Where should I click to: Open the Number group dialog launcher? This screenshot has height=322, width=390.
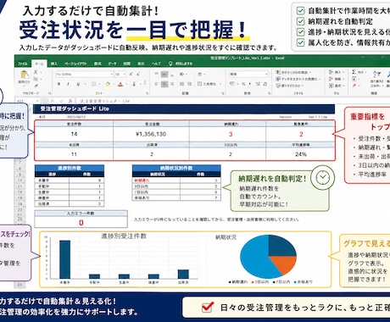pyautogui.click(x=269, y=93)
